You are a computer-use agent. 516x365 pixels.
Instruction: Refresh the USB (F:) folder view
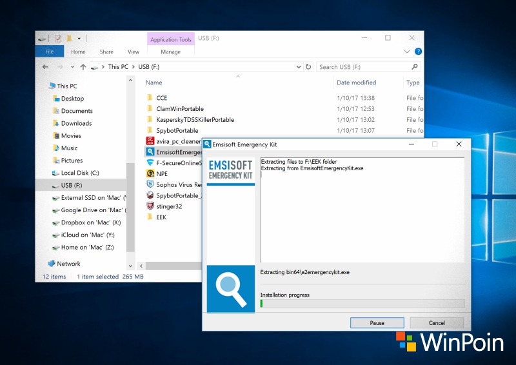click(x=308, y=67)
